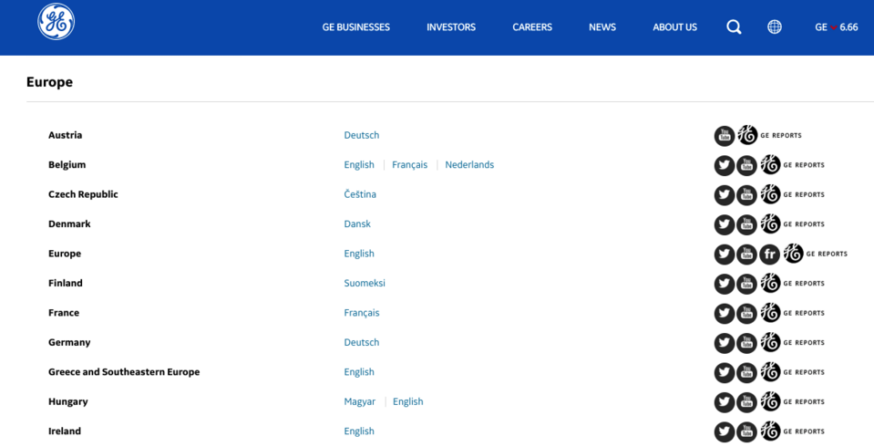Select Français for France
The height and width of the screenshot is (447, 874).
click(361, 313)
